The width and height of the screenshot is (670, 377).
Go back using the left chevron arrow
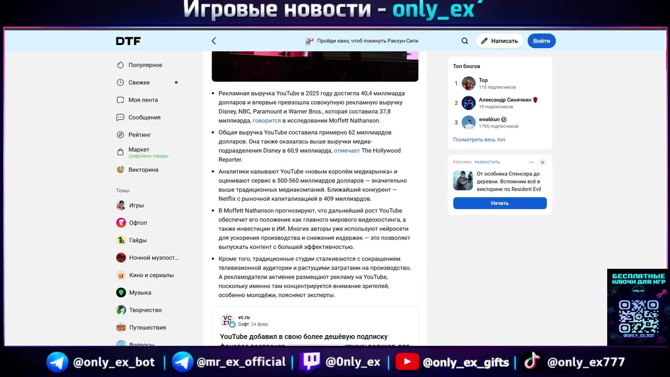214,41
